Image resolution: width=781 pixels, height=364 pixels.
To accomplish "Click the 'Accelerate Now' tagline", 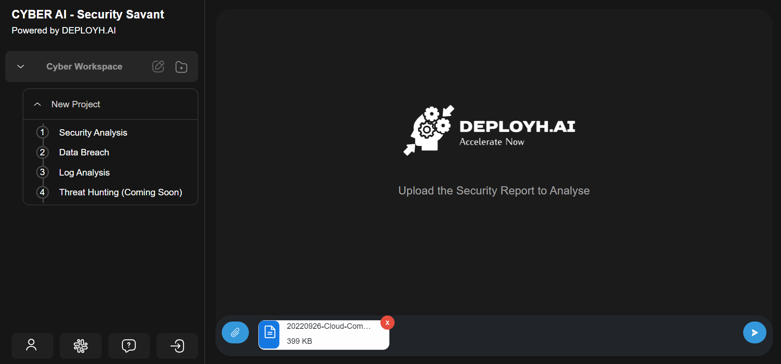I will 492,142.
